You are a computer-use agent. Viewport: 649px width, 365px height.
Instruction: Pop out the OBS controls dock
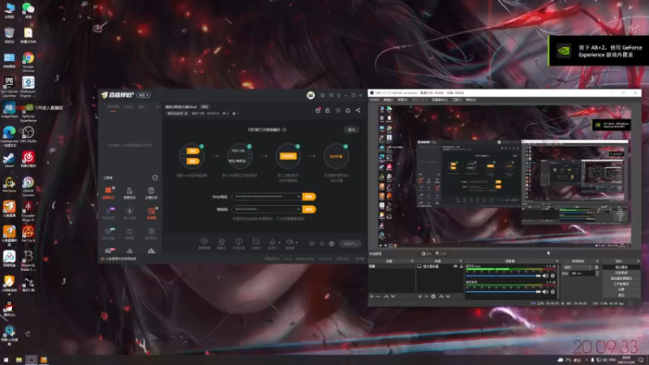coord(638,261)
